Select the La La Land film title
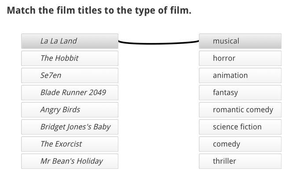The width and height of the screenshot is (304, 179). (x=70, y=41)
